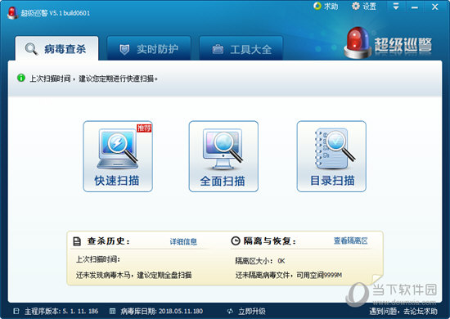Start the 快速扫描 quick scan

(x=118, y=156)
